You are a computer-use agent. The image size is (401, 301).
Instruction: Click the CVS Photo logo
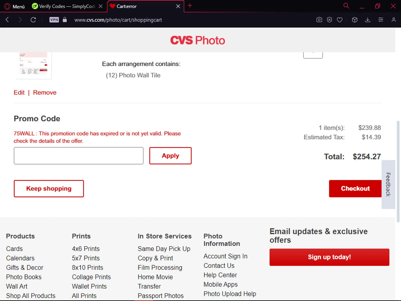click(x=198, y=40)
